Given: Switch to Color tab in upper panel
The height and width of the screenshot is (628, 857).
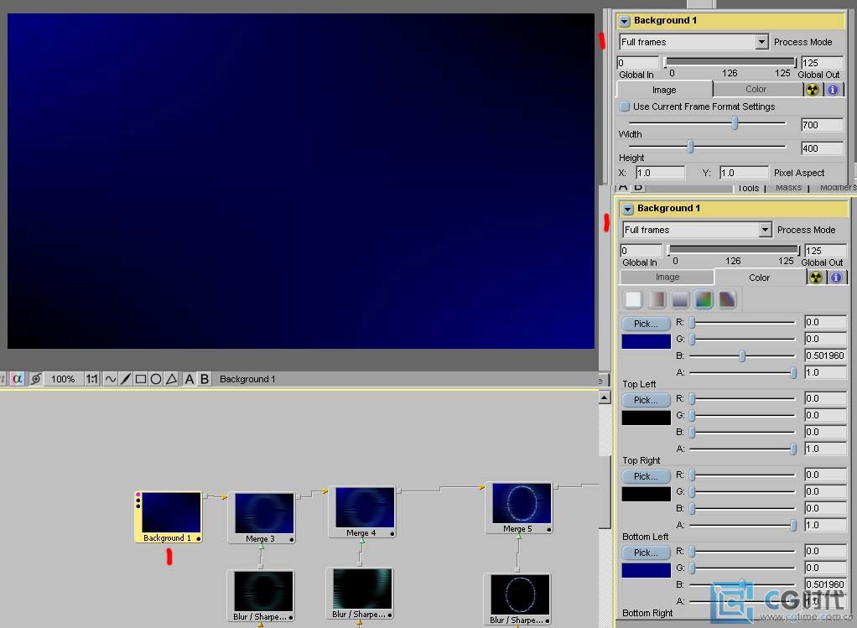Looking at the screenshot, I should coord(756,89).
